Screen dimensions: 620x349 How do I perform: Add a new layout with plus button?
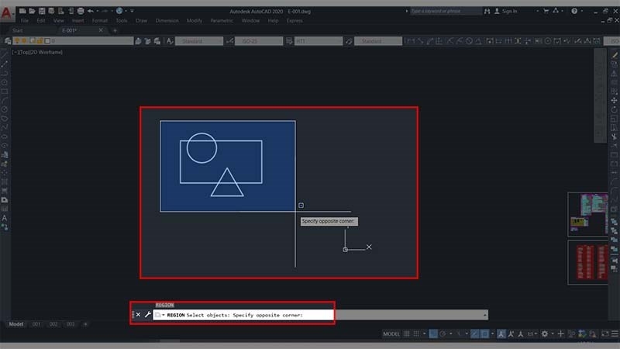pyautogui.click(x=85, y=324)
